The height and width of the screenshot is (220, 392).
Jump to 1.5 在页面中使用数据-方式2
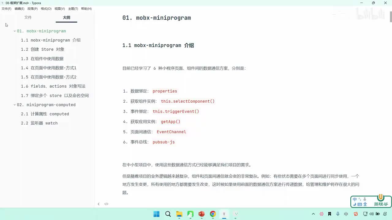(49, 77)
